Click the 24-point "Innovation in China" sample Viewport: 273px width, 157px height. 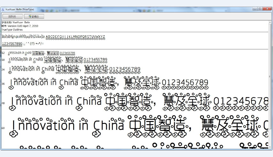[32, 69]
